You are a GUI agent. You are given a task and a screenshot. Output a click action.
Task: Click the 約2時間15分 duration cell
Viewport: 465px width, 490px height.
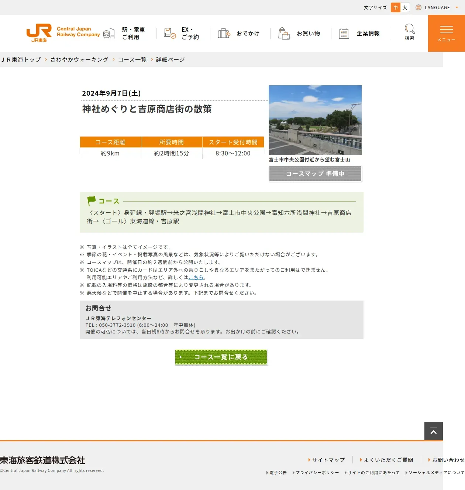(172, 153)
